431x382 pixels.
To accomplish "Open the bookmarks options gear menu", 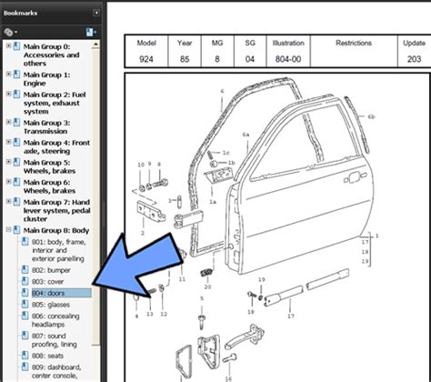I will (10, 32).
